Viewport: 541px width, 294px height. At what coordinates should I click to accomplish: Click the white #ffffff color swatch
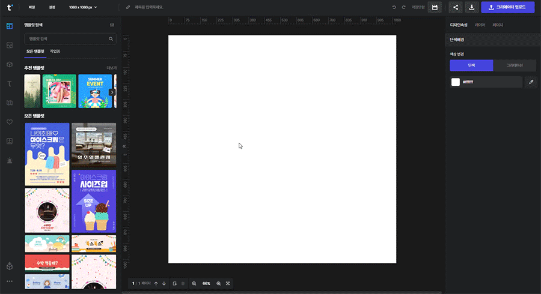click(x=456, y=82)
